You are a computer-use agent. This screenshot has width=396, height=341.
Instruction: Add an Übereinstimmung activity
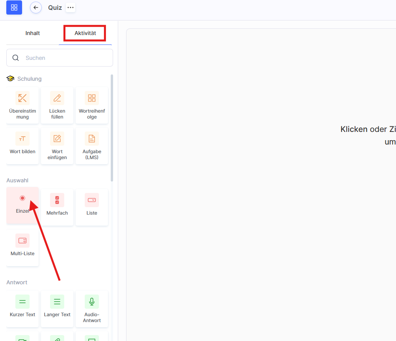pos(22,106)
